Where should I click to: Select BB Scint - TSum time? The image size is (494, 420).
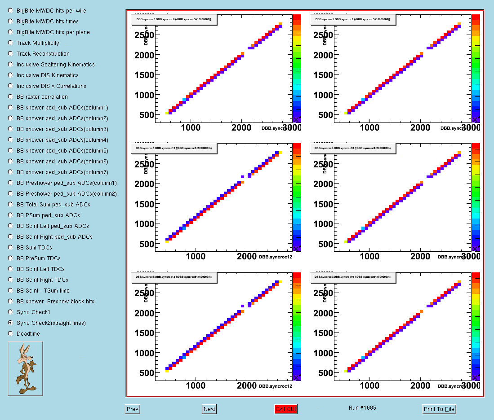point(39,290)
